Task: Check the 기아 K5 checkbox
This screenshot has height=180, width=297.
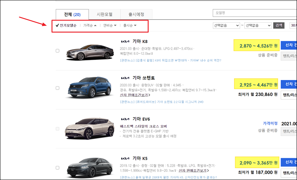Action: click(x=58, y=168)
